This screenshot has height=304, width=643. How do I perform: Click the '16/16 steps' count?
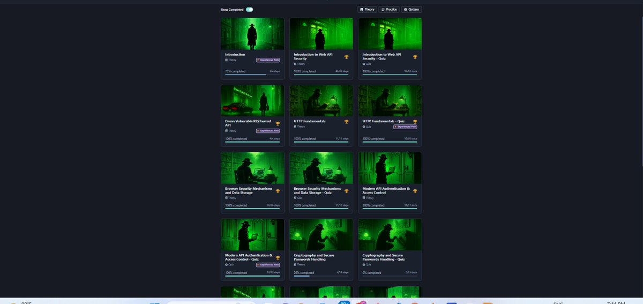pyautogui.click(x=273, y=205)
